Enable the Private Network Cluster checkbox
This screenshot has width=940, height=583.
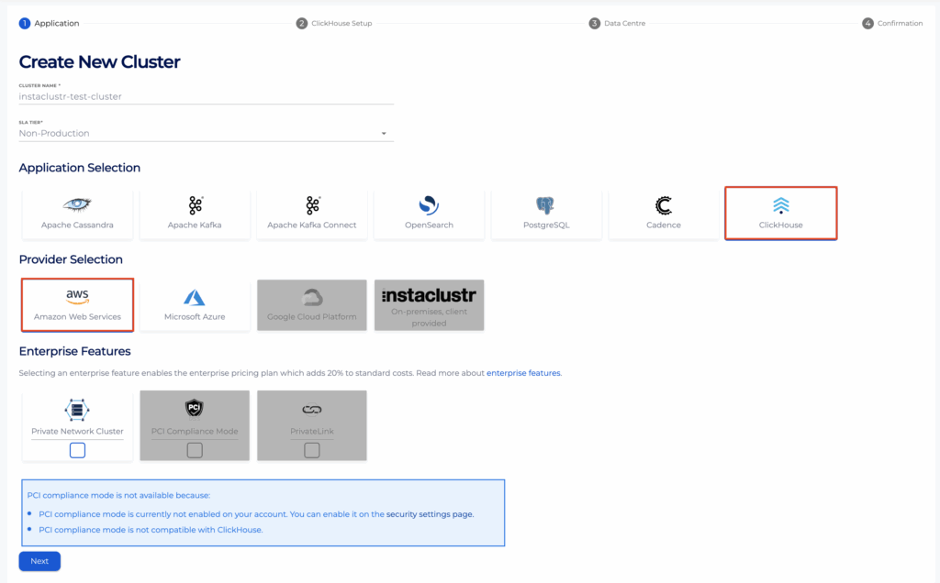click(77, 450)
